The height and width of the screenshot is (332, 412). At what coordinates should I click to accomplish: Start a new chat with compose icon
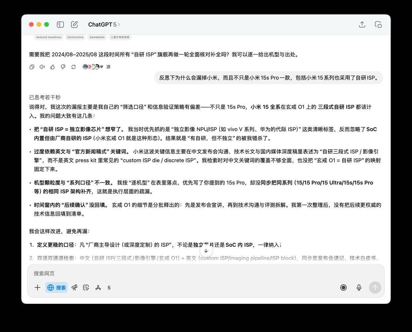tap(74, 25)
